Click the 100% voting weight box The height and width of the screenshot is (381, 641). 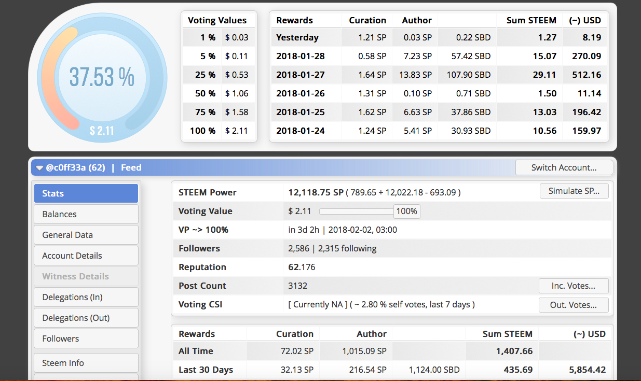(x=407, y=211)
